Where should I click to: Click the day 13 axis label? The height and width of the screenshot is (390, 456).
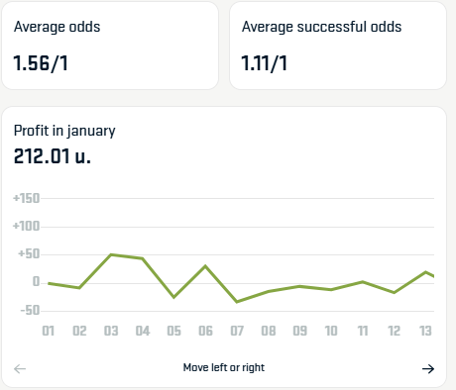click(x=425, y=331)
